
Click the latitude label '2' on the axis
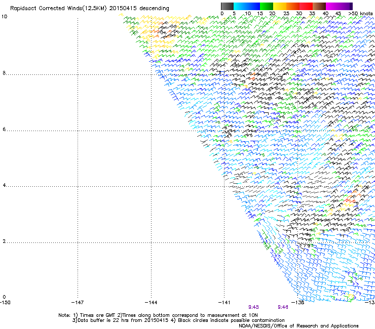tap(4, 241)
